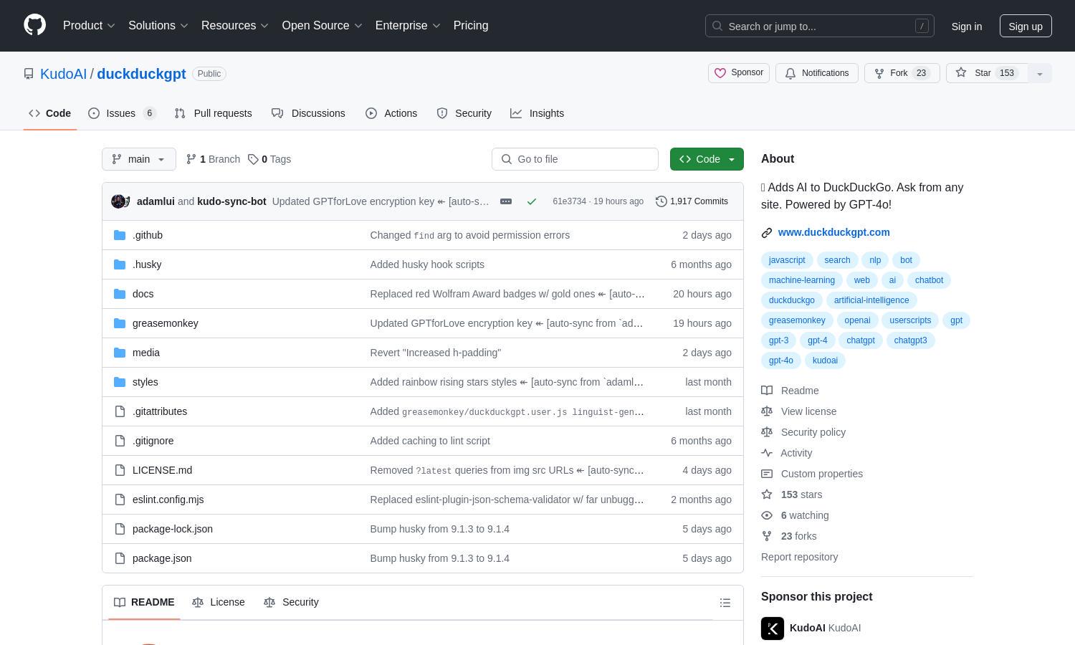Switch to the Issues tab
The image size is (1075, 645).
pyautogui.click(x=123, y=113)
